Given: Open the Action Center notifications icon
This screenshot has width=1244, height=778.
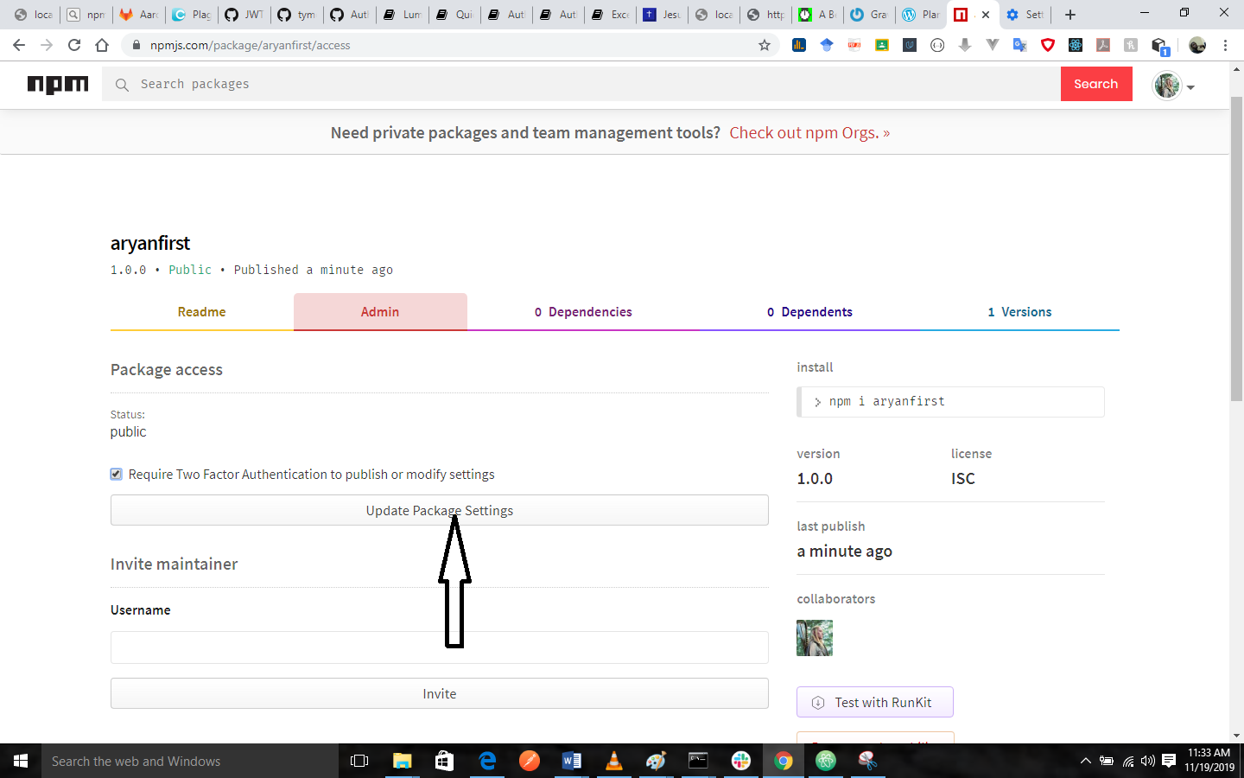Looking at the screenshot, I should click(x=1169, y=761).
